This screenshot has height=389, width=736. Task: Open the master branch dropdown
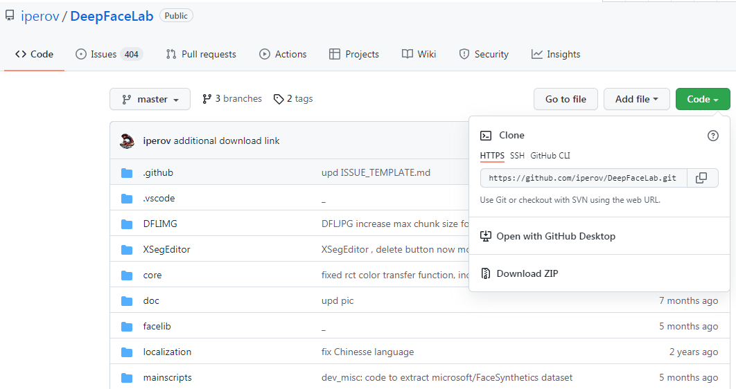(x=150, y=99)
